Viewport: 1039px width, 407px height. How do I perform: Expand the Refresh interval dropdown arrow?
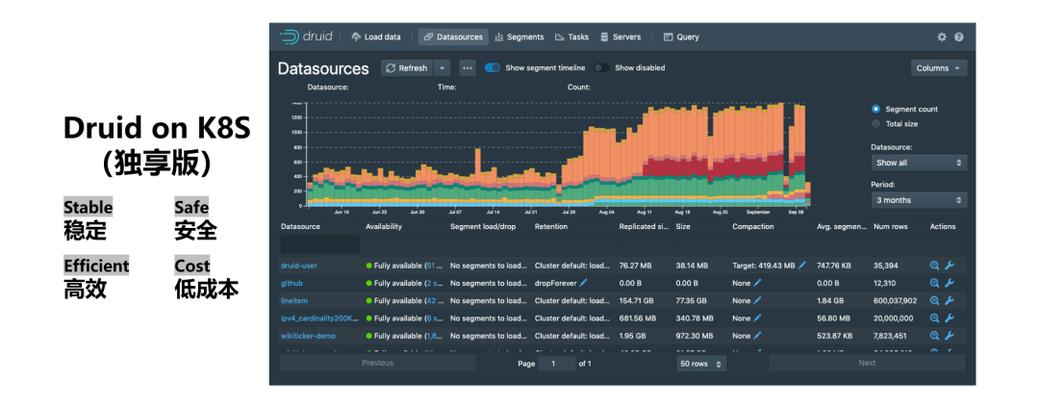point(442,68)
